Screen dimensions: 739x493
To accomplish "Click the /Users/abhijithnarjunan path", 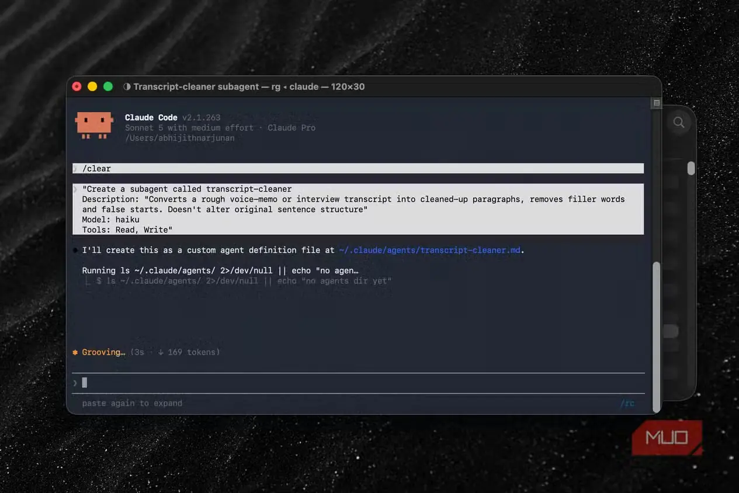I will 180,138.
